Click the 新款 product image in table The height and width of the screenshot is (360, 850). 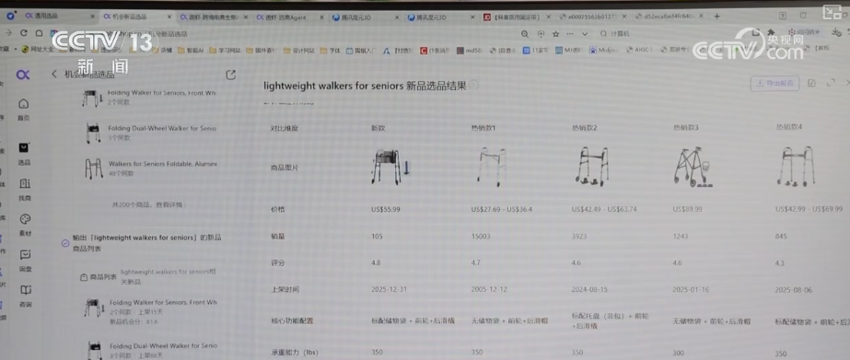(390, 167)
